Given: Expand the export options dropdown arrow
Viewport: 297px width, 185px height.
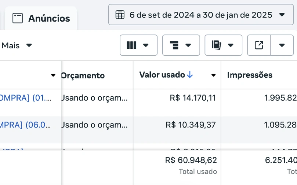Looking at the screenshot, I should (282, 45).
